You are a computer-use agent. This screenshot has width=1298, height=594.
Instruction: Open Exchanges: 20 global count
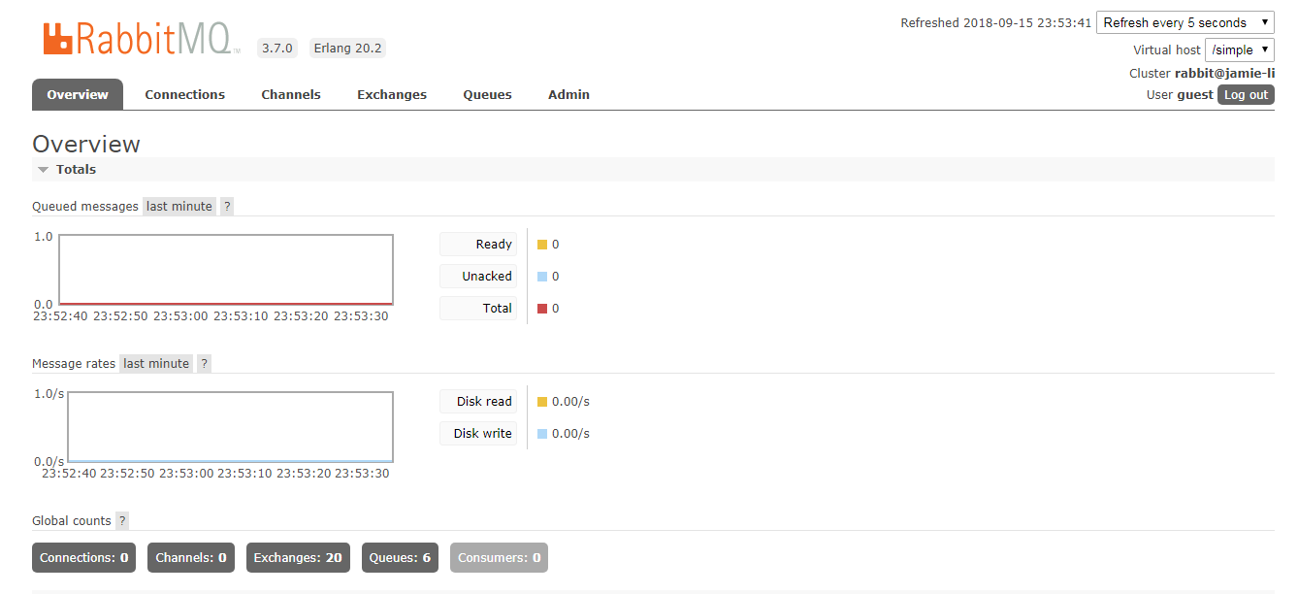pyautogui.click(x=298, y=557)
